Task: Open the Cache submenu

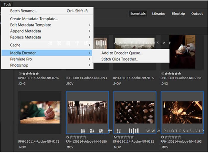Action: pyautogui.click(x=47, y=45)
